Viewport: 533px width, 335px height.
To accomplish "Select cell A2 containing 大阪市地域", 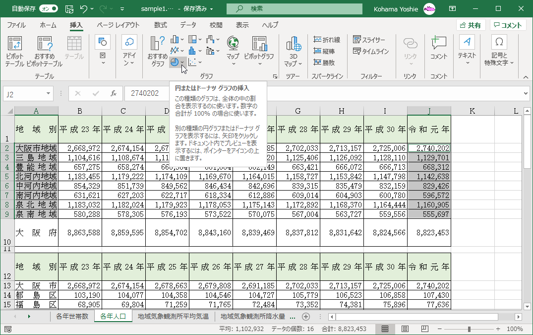I will (36, 147).
